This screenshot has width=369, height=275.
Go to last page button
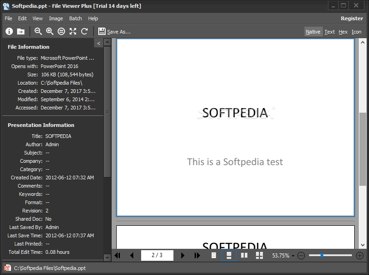pyautogui.click(x=197, y=255)
